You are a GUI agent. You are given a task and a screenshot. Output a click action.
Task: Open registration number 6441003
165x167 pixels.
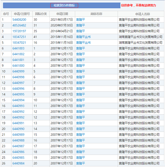click(18, 48)
